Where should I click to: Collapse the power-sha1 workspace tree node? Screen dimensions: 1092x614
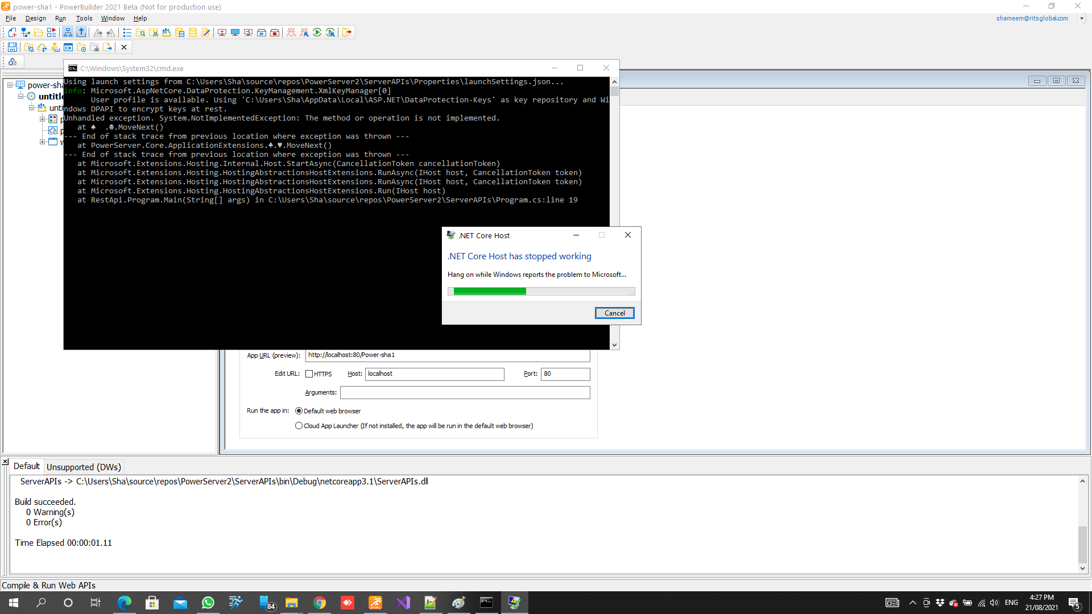(10, 85)
